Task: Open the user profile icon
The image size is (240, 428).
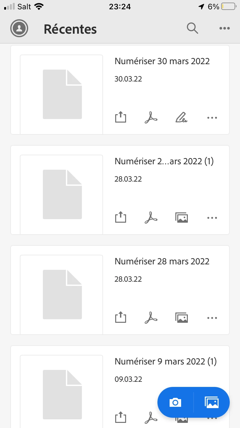Action: click(19, 29)
